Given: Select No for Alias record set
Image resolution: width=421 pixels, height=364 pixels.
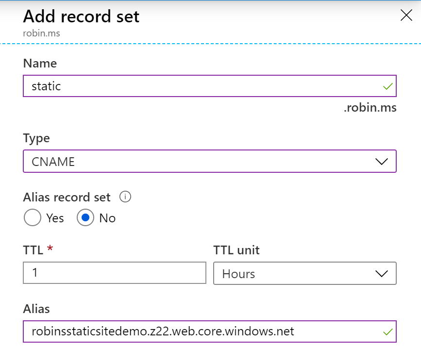Looking at the screenshot, I should [85, 218].
